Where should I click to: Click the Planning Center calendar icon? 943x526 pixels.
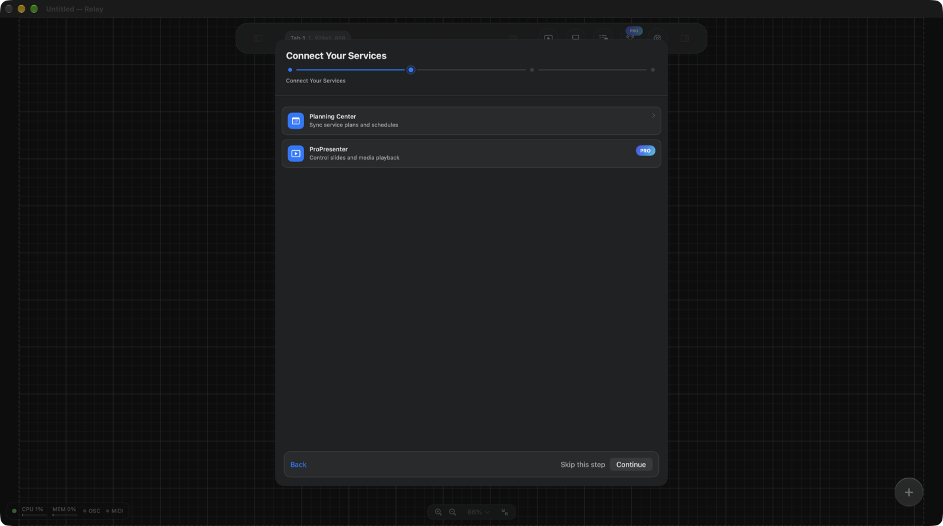296,121
